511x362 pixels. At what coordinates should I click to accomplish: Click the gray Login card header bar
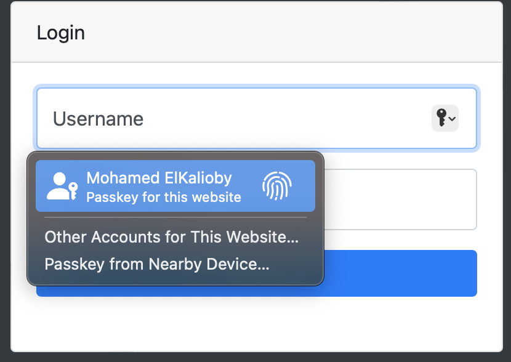(x=277, y=33)
